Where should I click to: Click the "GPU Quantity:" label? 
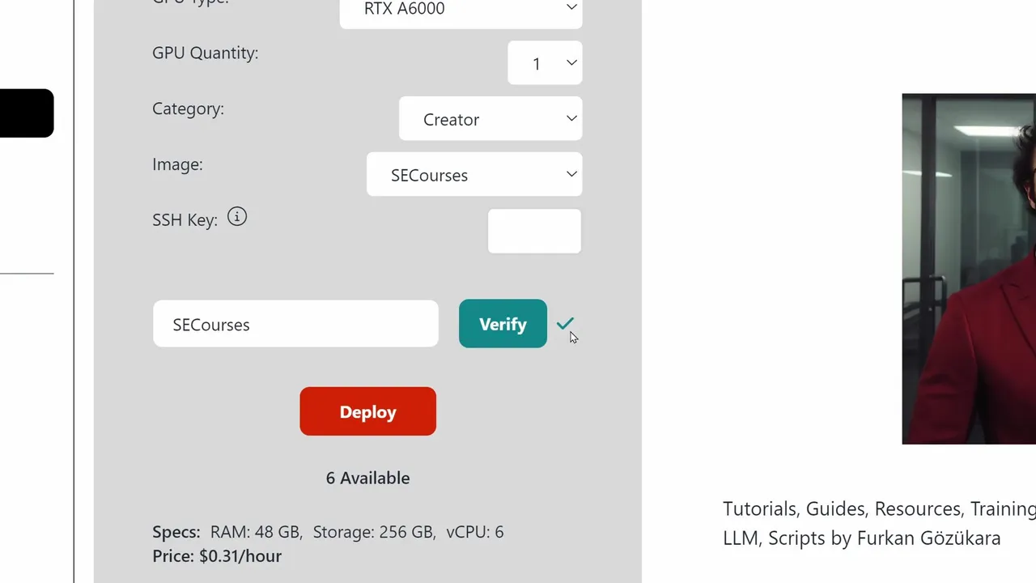tap(205, 53)
